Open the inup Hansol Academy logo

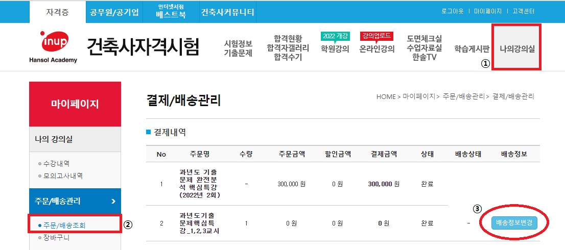pyautogui.click(x=53, y=47)
